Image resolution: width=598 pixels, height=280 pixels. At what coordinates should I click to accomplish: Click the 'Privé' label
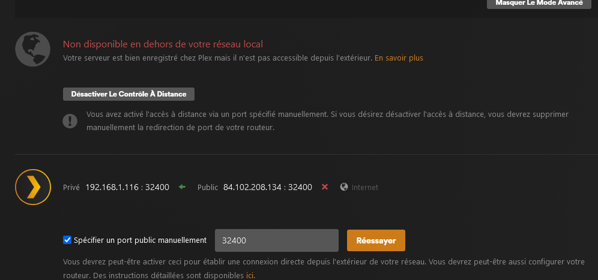click(x=71, y=188)
